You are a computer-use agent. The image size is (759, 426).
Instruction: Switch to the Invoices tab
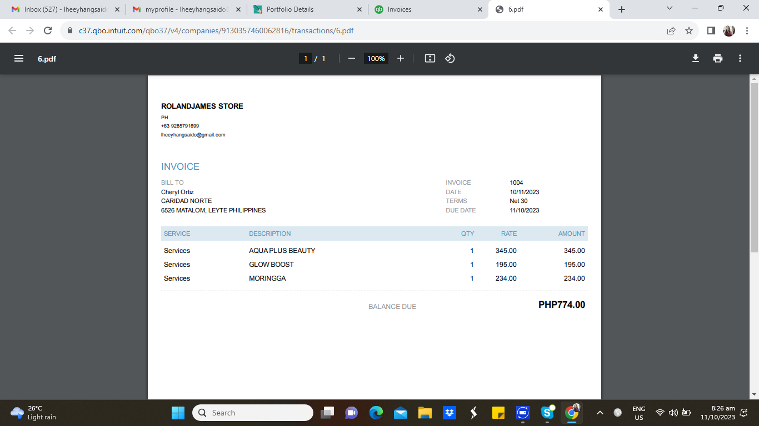pyautogui.click(x=428, y=9)
